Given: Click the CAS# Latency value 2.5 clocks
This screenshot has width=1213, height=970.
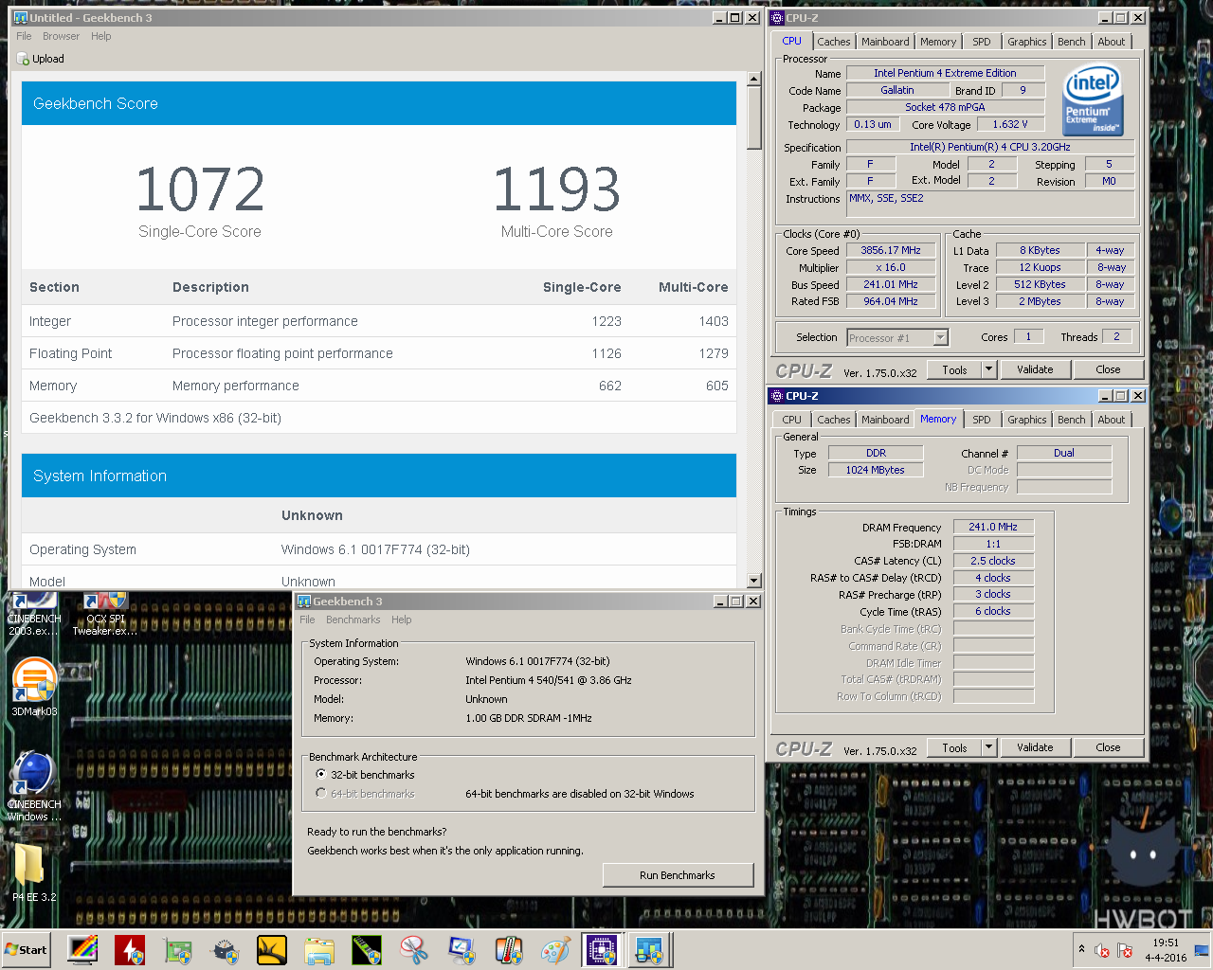Looking at the screenshot, I should [993, 561].
